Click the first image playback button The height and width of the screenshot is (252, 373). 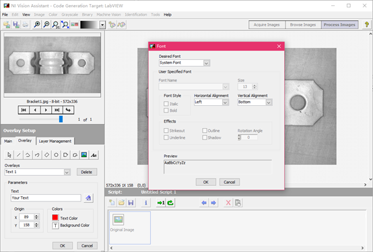click(24, 110)
